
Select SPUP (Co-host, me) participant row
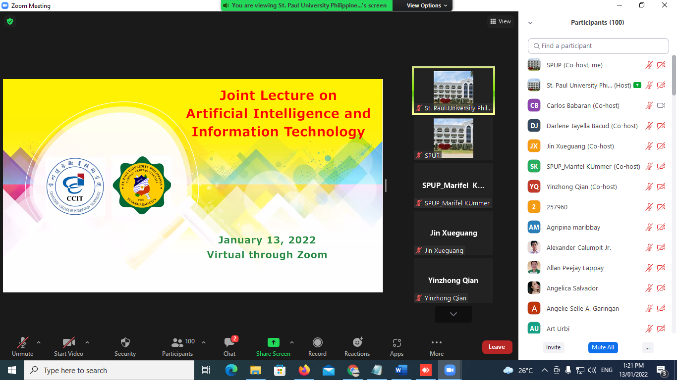point(597,65)
